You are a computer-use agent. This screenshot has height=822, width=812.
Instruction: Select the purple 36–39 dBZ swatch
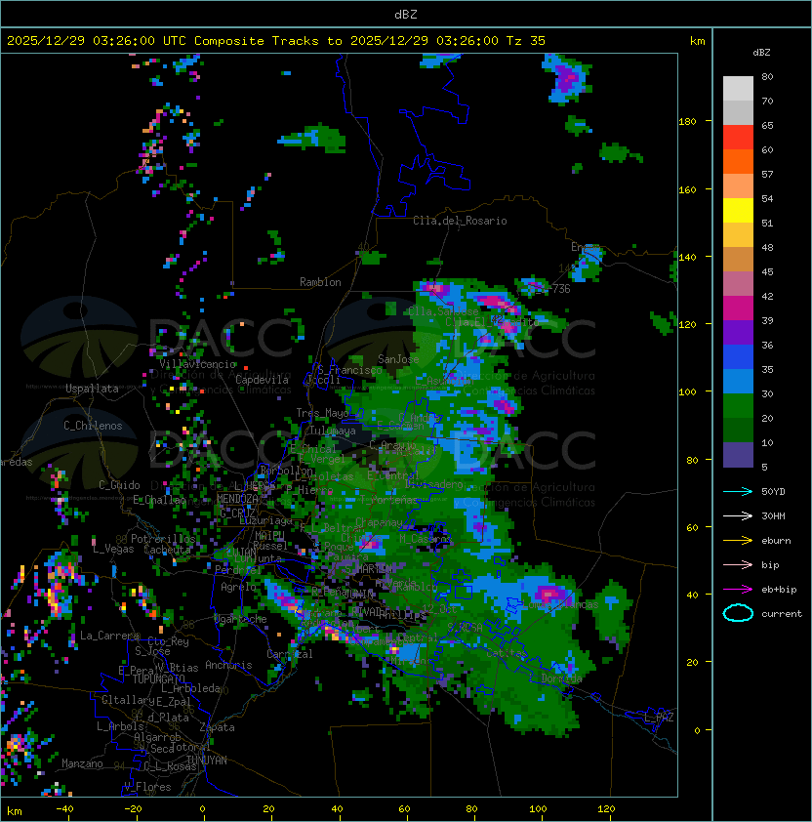pyautogui.click(x=738, y=333)
